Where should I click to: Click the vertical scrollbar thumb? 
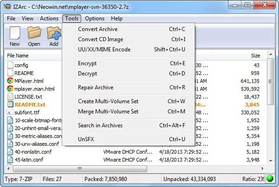(271, 82)
